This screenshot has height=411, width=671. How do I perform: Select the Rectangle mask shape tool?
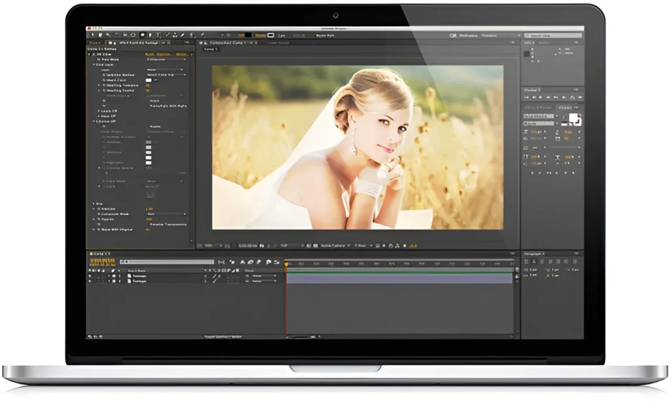(142, 35)
